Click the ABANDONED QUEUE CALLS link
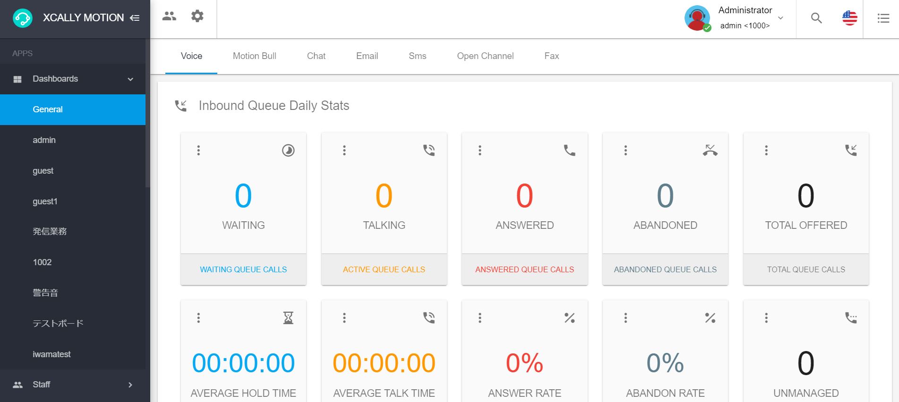 (665, 269)
